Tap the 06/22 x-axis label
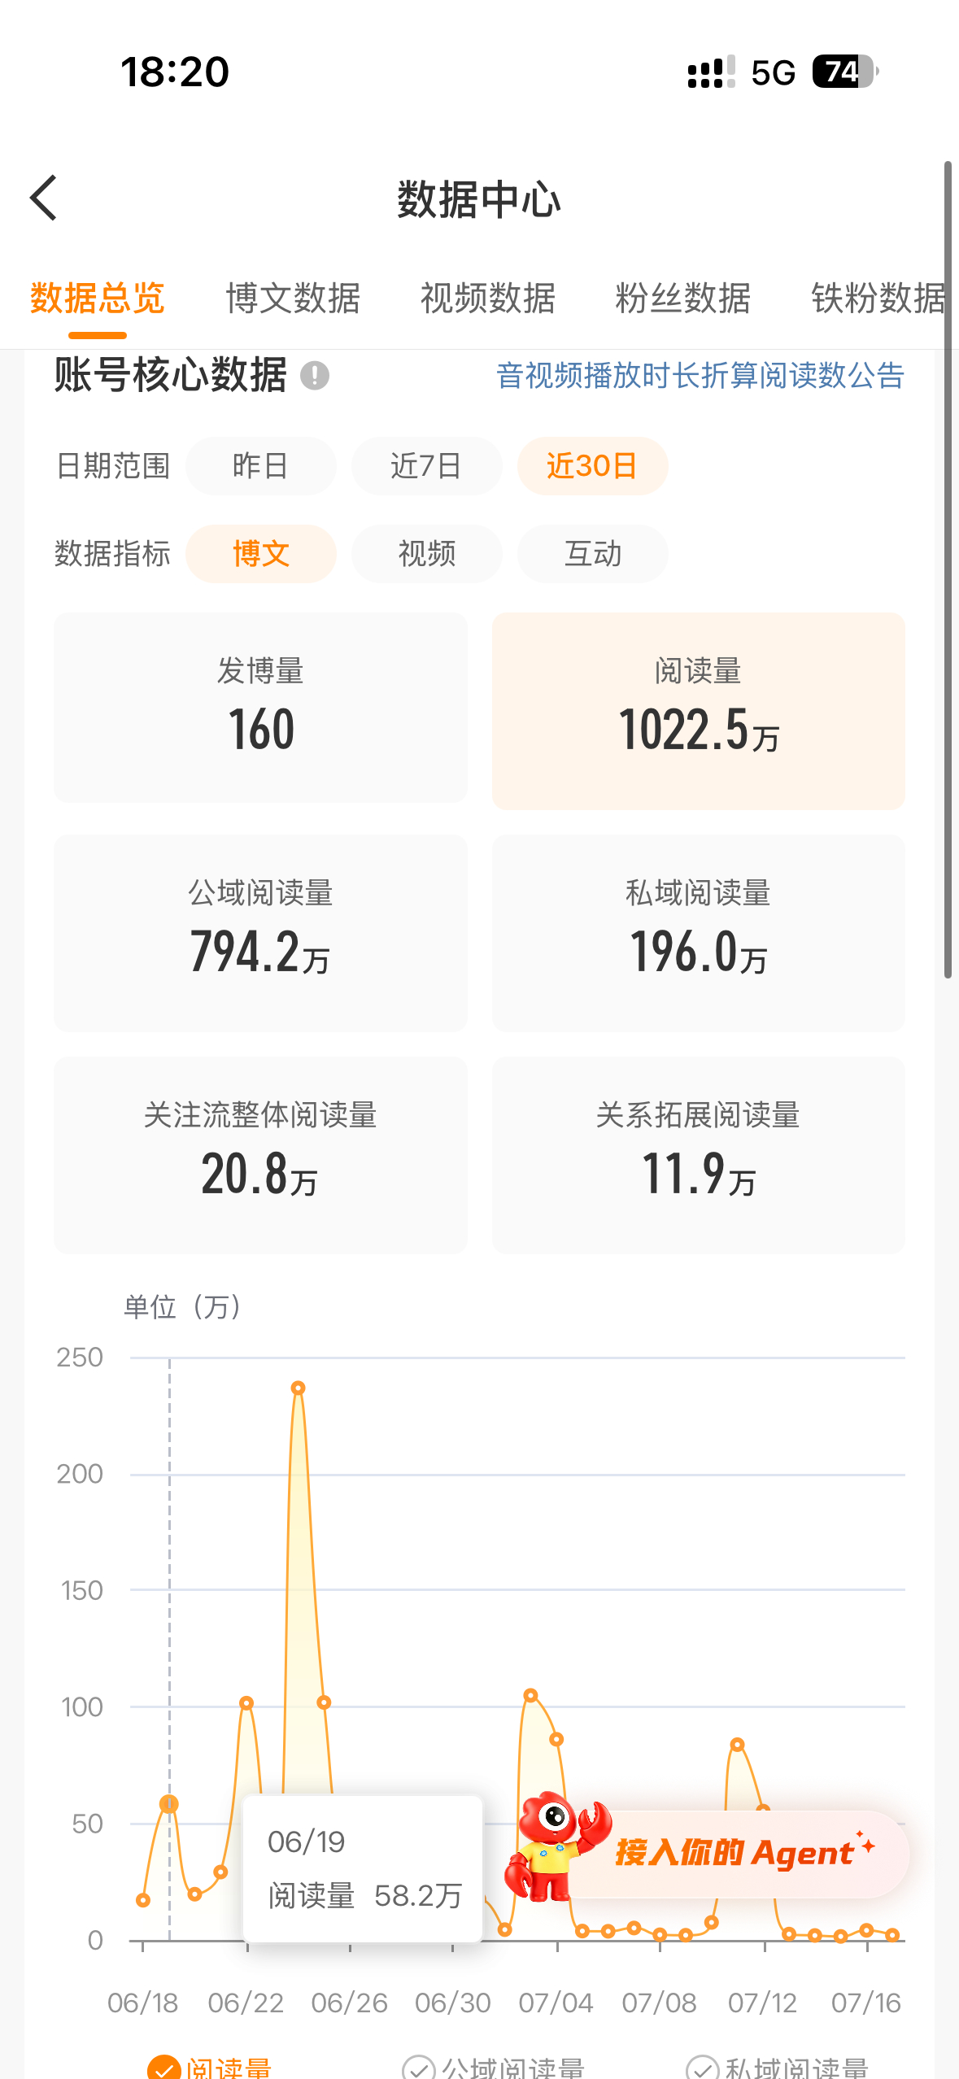 click(x=246, y=2003)
